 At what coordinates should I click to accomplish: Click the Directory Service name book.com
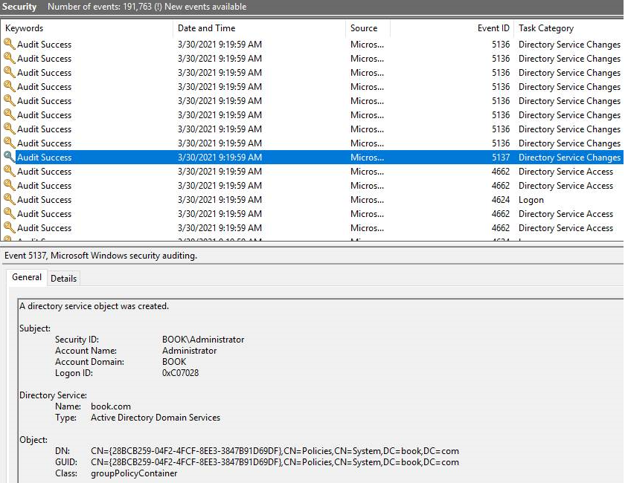pos(111,406)
